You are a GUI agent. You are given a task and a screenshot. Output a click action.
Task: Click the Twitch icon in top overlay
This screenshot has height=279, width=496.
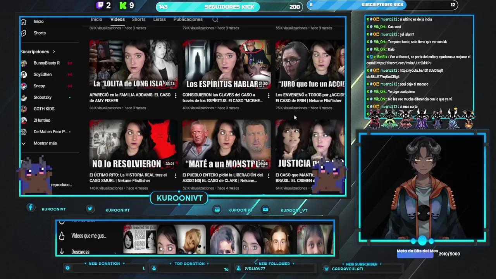pos(100,5)
